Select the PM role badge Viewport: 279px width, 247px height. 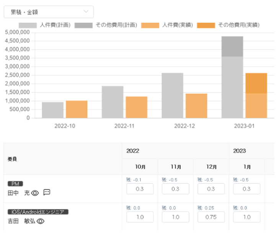point(15,184)
